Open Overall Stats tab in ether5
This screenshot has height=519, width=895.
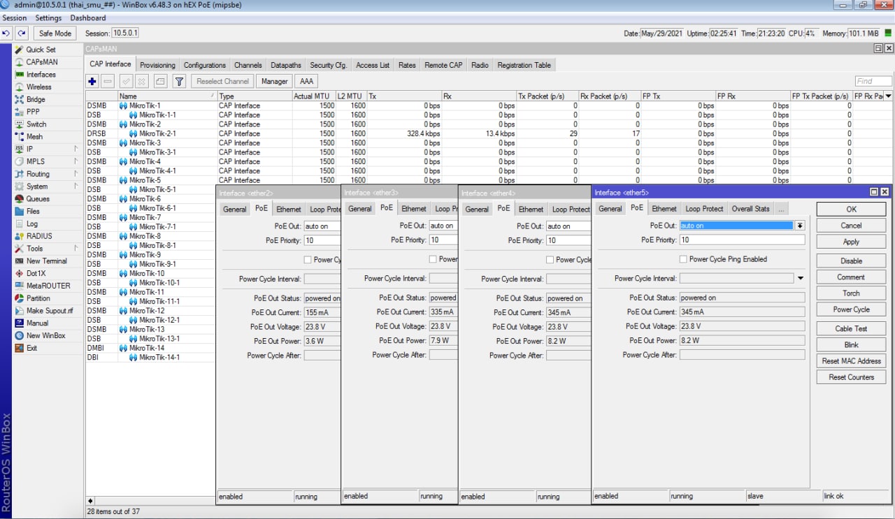750,209
